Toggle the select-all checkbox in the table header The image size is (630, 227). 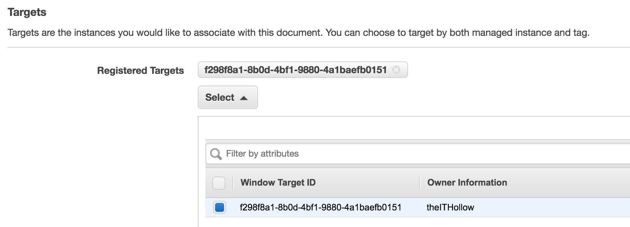coord(219,183)
